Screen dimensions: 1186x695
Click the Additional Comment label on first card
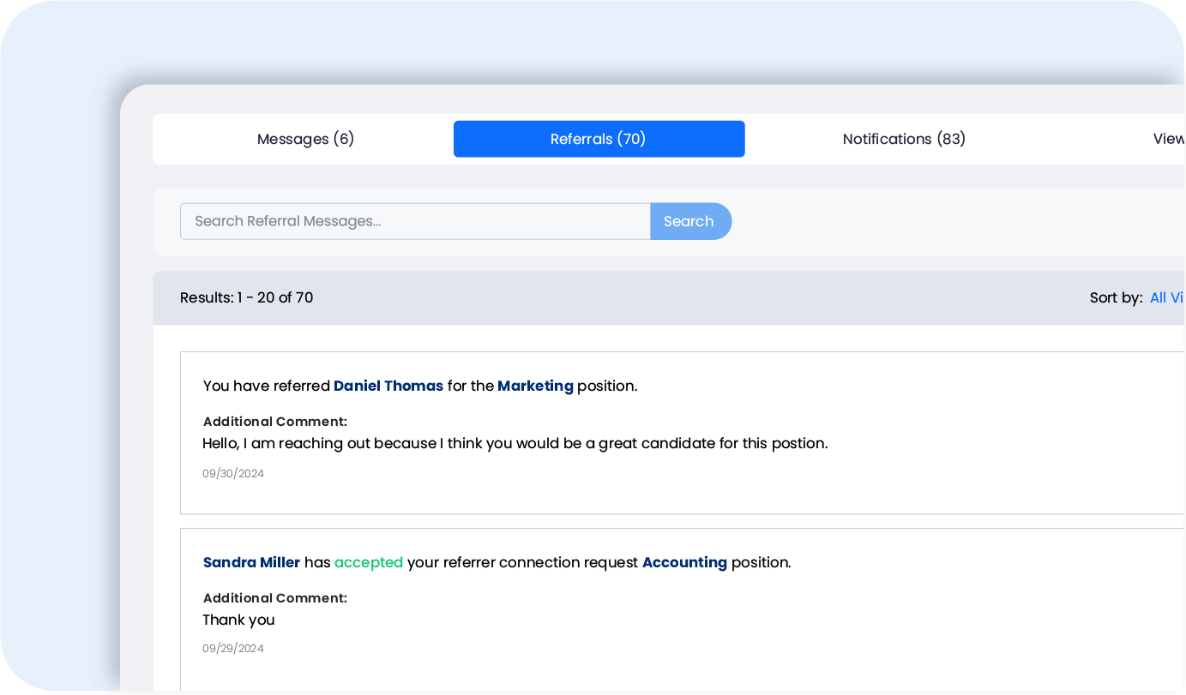274,421
